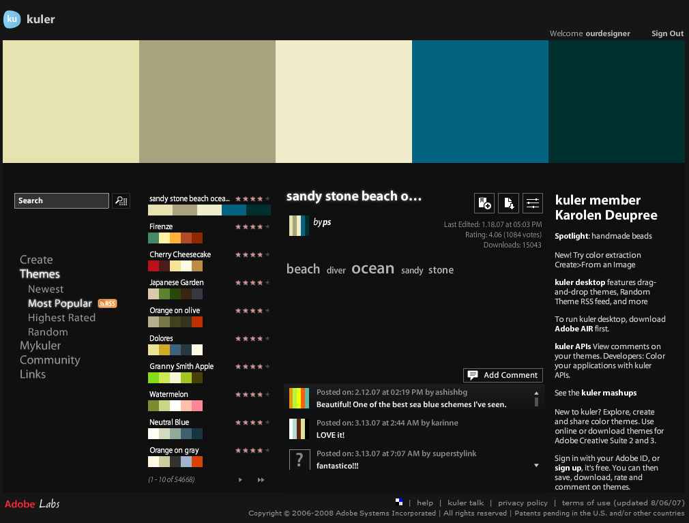Click ashishbg's comment theme thumbnail
Viewport: 689px width, 523px height.
tap(299, 398)
